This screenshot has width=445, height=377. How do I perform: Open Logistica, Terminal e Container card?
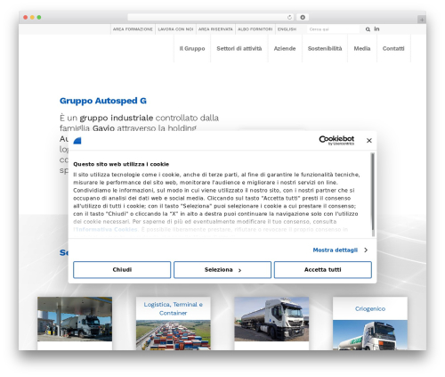(174, 324)
